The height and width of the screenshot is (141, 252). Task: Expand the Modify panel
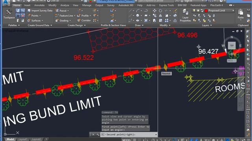point(165,25)
